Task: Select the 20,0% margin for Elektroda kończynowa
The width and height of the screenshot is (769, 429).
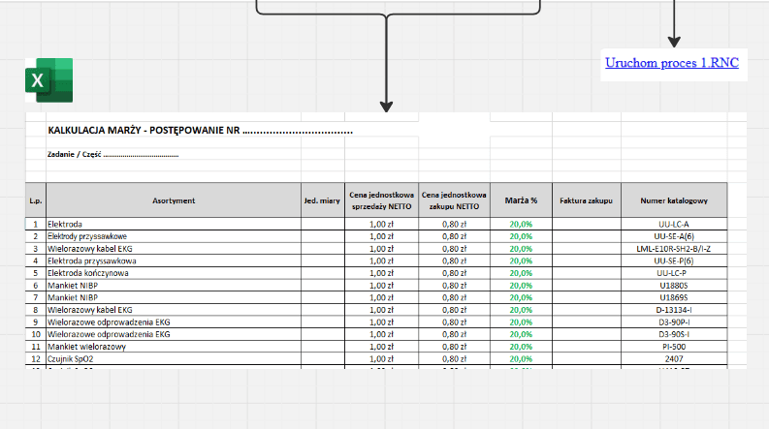Action: [521, 273]
